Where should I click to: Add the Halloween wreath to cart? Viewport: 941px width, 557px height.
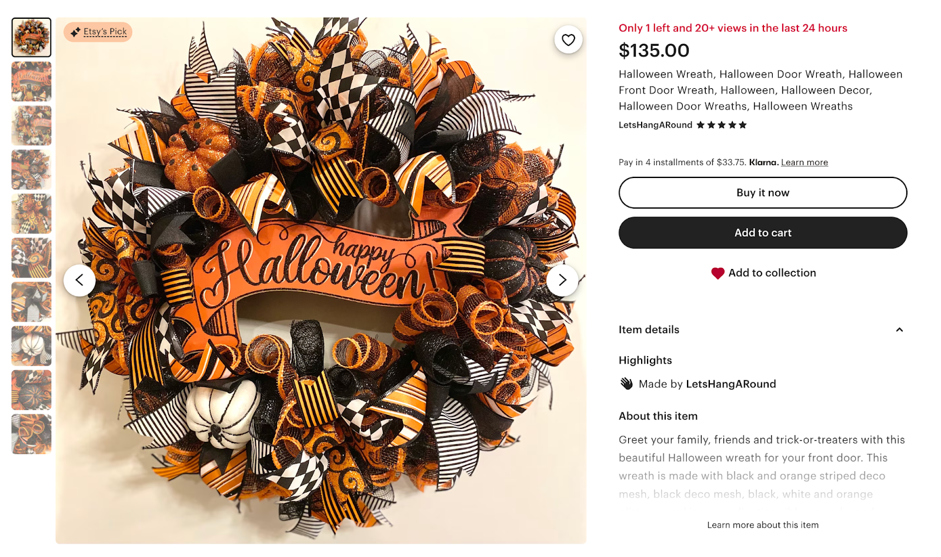pos(762,233)
